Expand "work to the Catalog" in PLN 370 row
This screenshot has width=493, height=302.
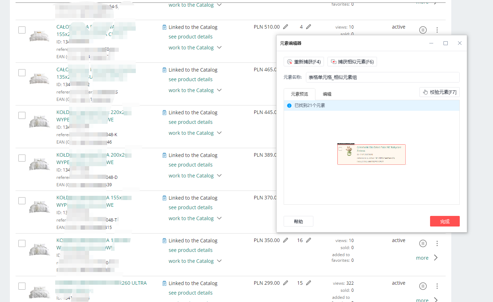click(x=195, y=218)
